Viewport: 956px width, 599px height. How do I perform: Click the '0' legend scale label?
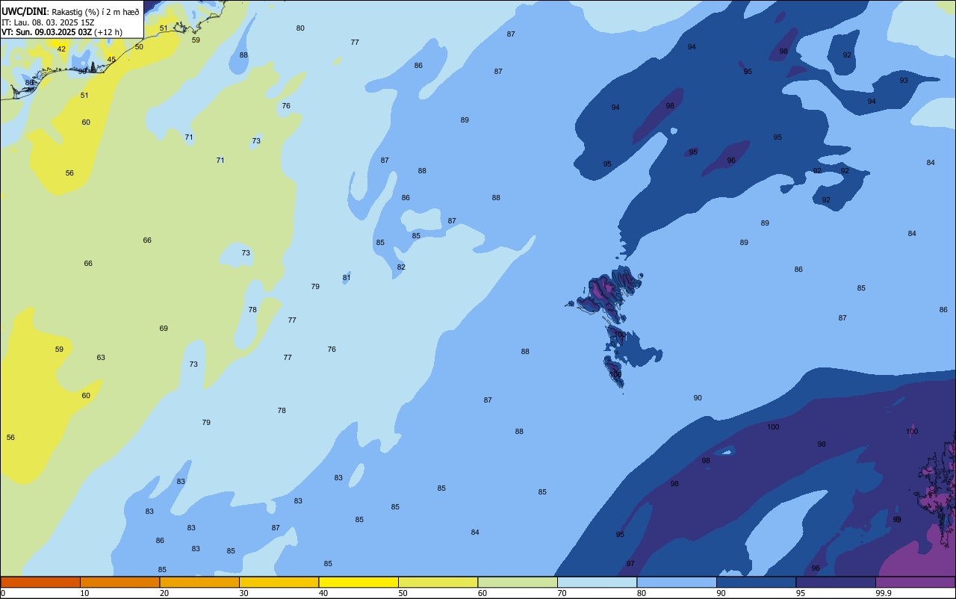click(x=3, y=593)
